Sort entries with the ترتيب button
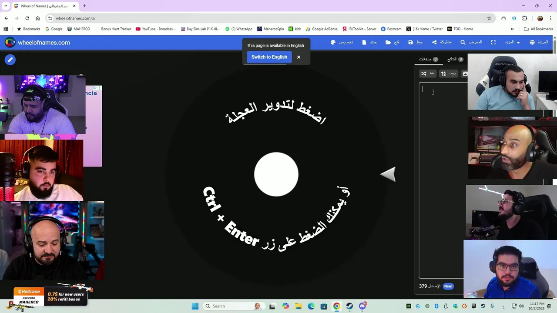The image size is (557, 313). tap(449, 73)
